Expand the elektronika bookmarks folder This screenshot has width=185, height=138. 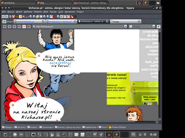click(90, 127)
